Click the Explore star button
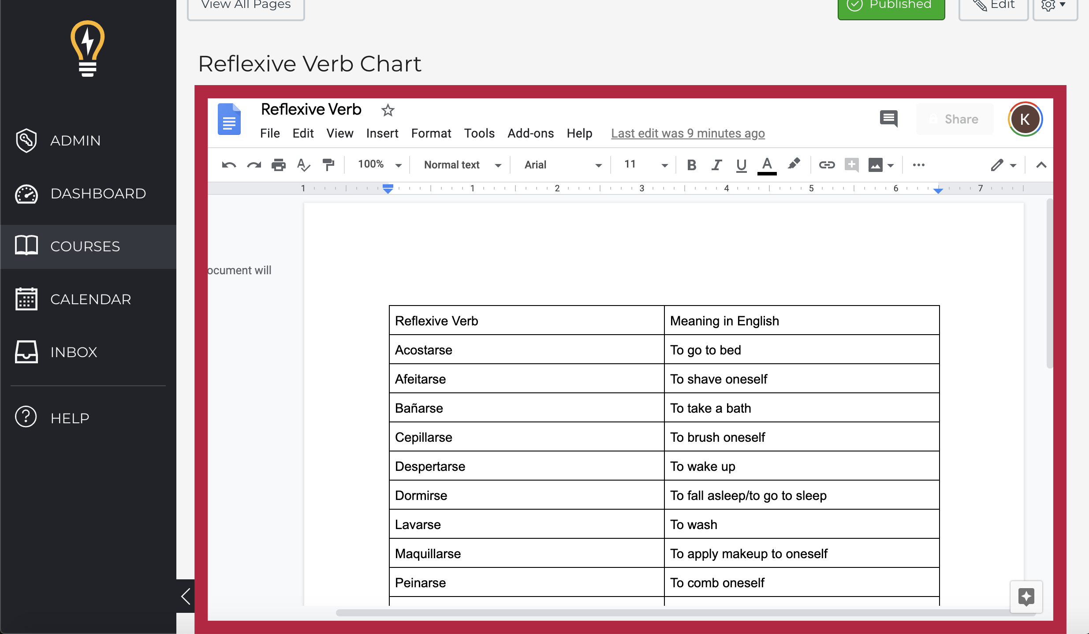This screenshot has height=634, width=1089. 1026,597
